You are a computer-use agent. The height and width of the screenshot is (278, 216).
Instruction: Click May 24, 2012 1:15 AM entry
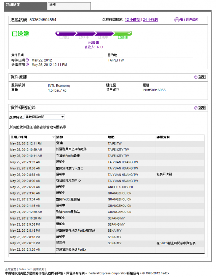[x=25, y=206]
